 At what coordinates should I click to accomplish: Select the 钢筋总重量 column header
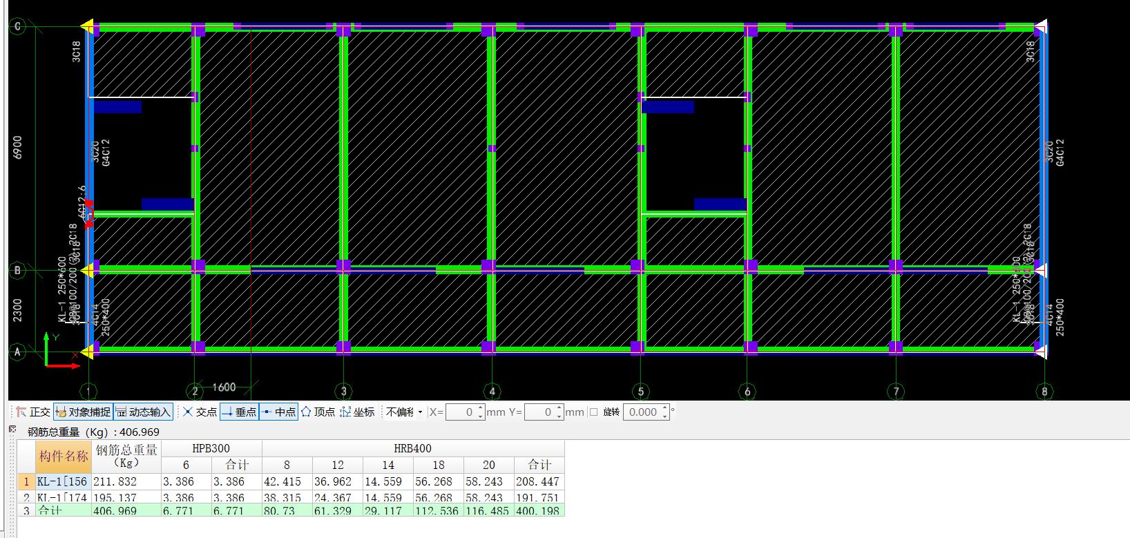click(126, 457)
